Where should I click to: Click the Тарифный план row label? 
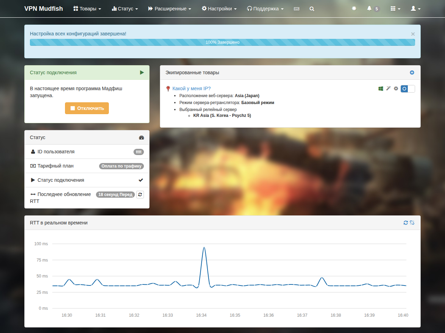(56, 166)
